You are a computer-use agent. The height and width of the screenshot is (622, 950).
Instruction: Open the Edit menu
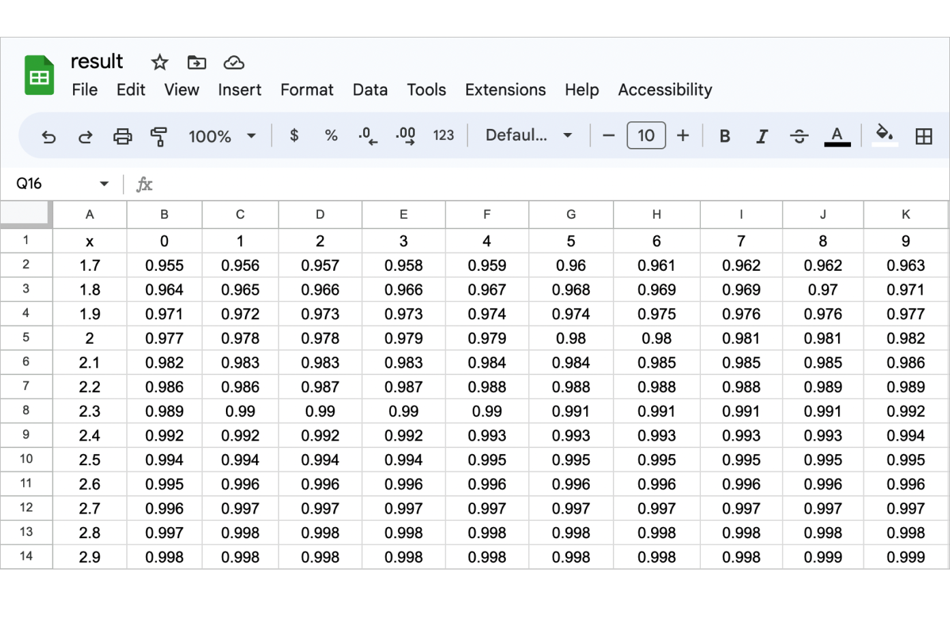point(131,90)
